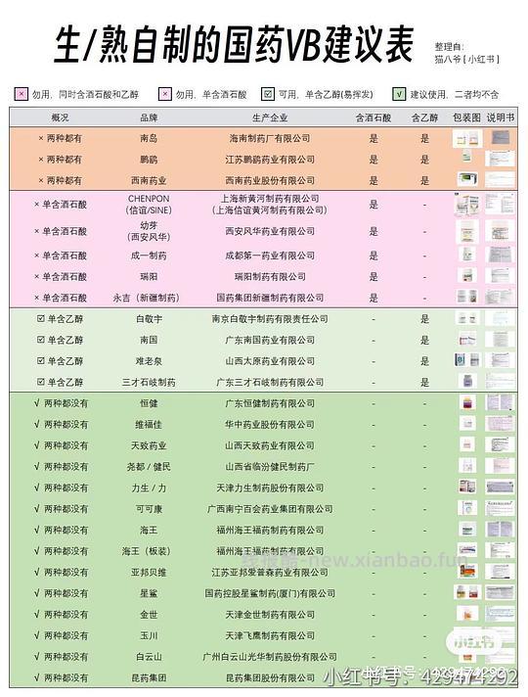Image resolution: width=528 pixels, height=697 pixels.
Task: Click the 是 ethanol value in 白敬宇 row
Action: (x=424, y=319)
